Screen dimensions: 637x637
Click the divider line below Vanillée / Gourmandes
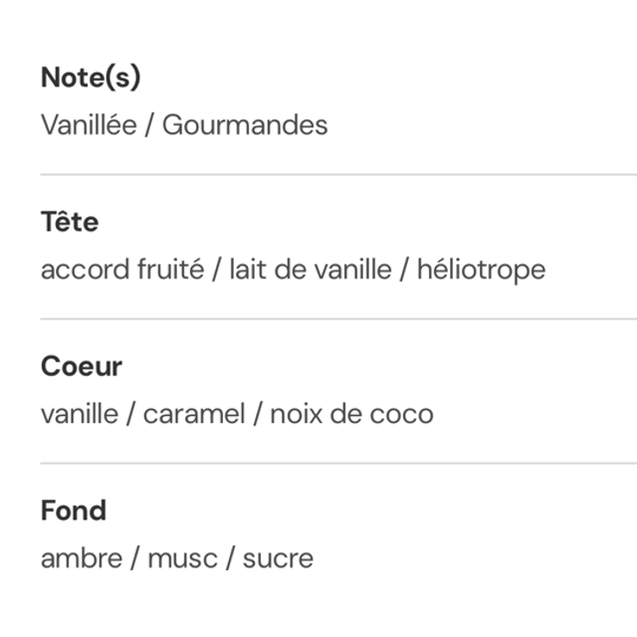coord(338,174)
